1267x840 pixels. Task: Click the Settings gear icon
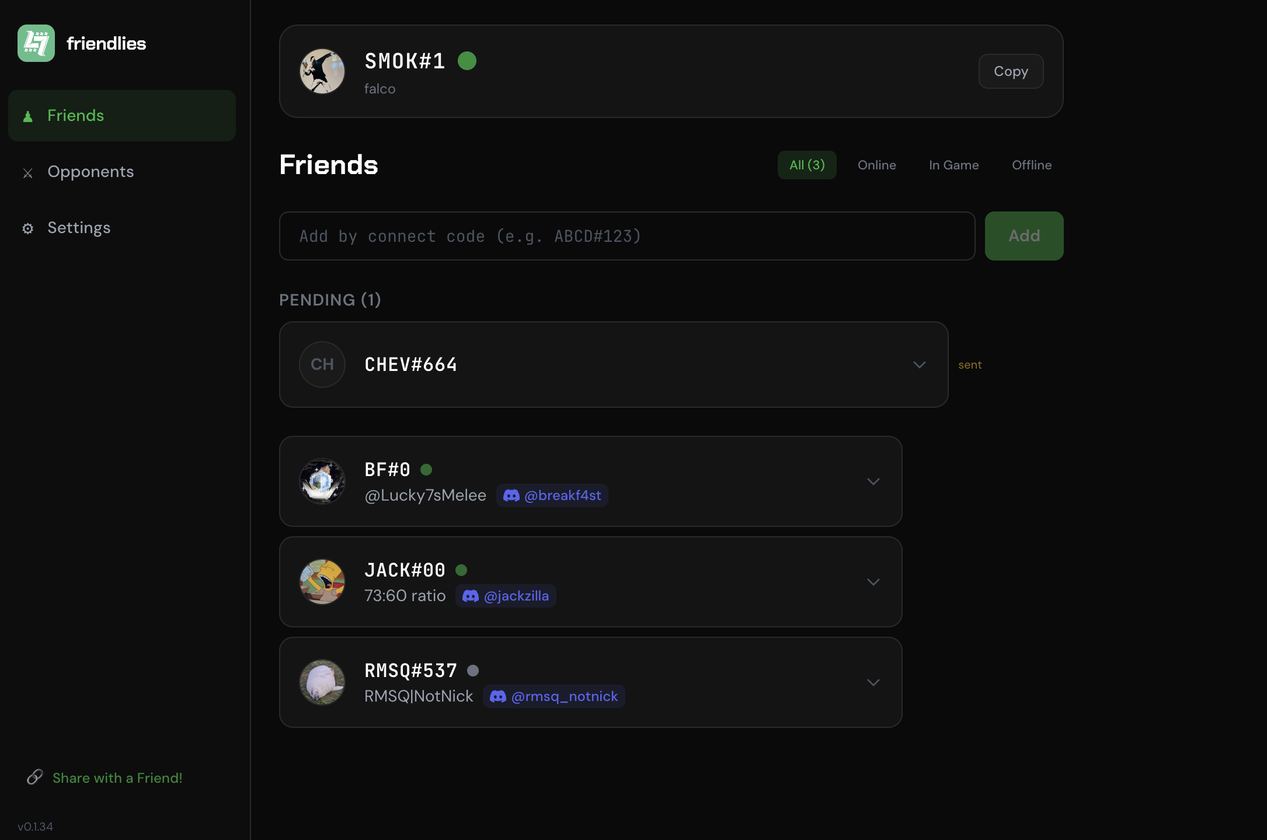coord(27,228)
